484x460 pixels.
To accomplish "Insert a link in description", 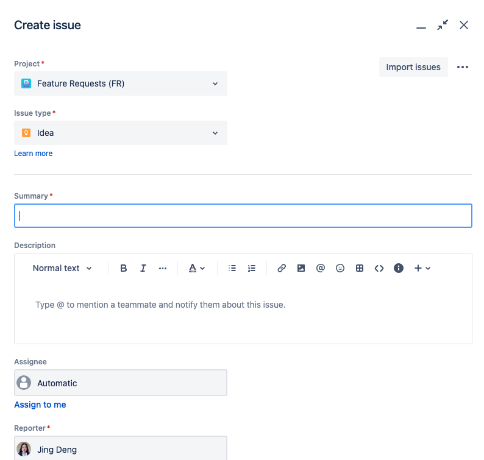I will point(282,268).
